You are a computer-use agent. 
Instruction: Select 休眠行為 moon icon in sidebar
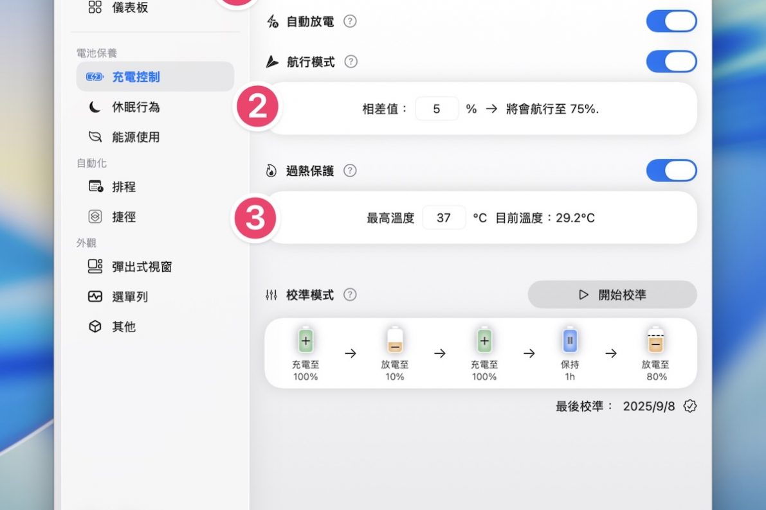[95, 107]
